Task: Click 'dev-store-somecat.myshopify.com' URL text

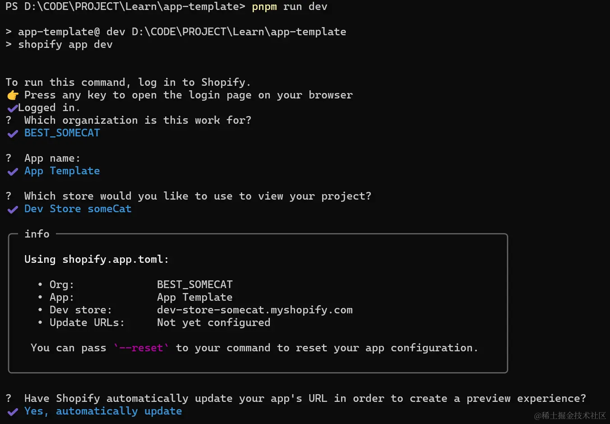Action: tap(255, 310)
